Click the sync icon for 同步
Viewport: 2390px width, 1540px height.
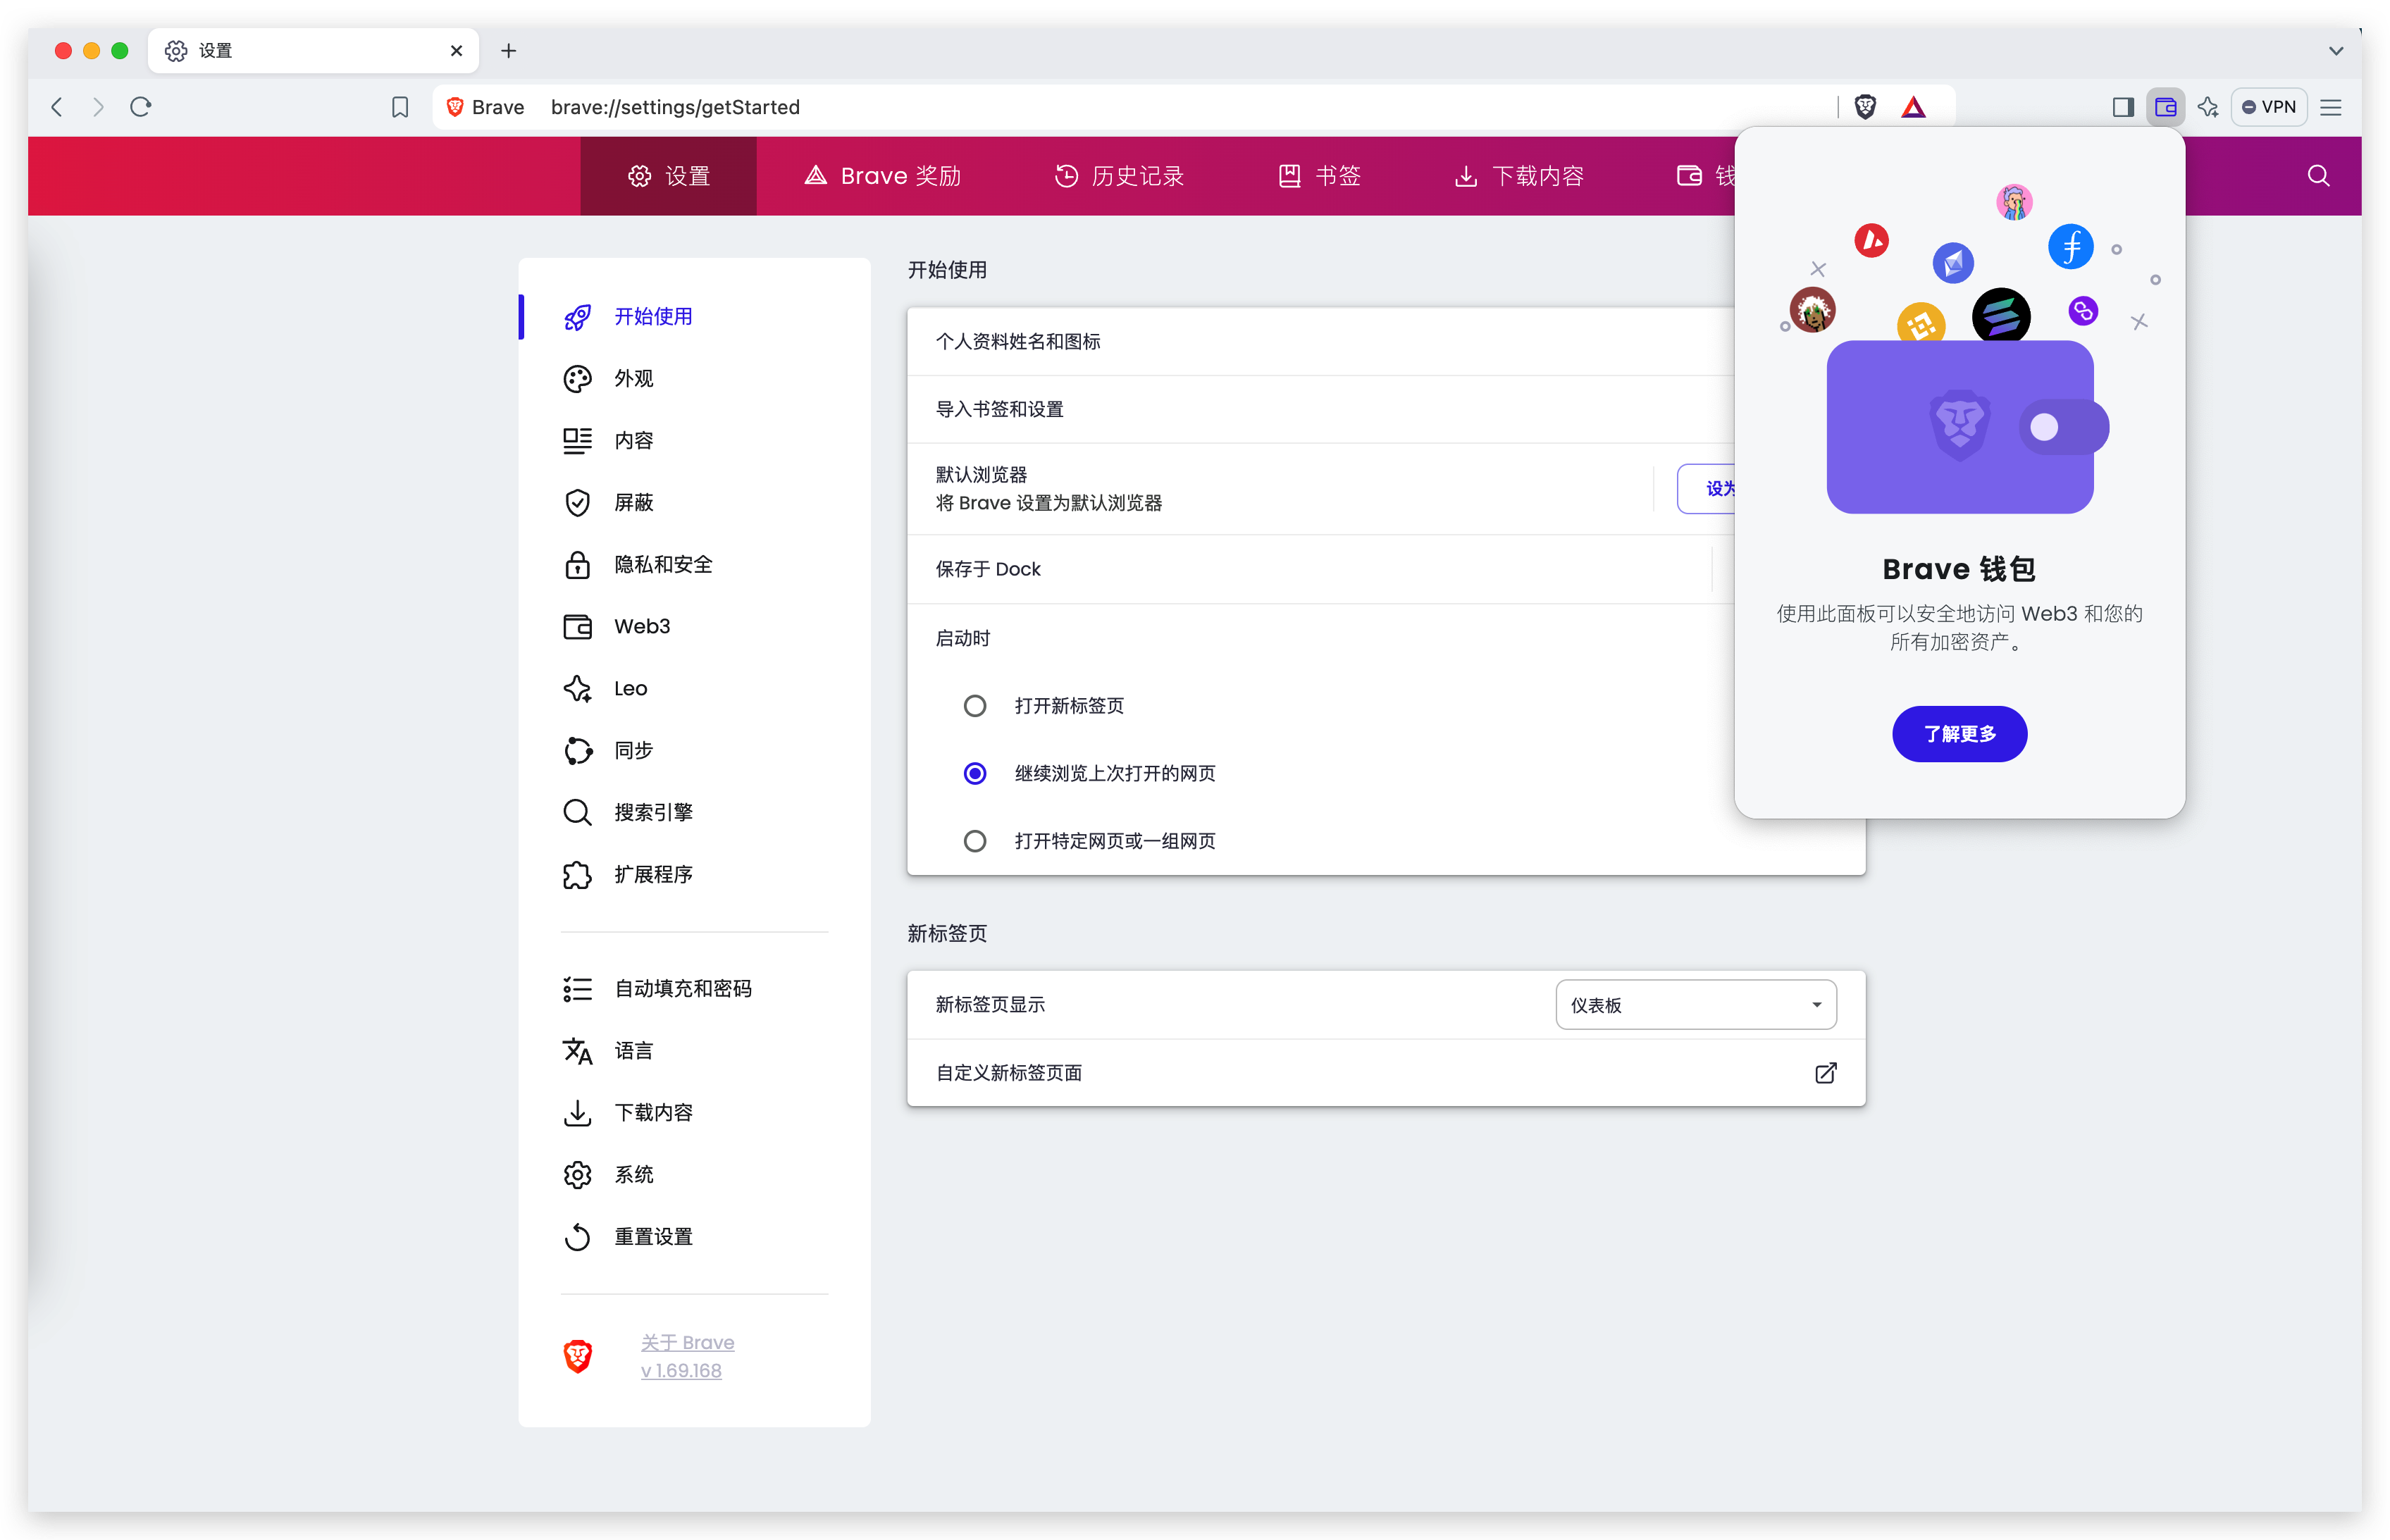click(578, 751)
